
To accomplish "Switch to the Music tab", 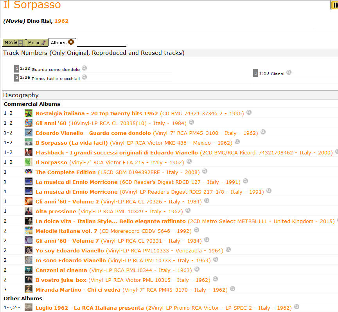I will [37, 43].
